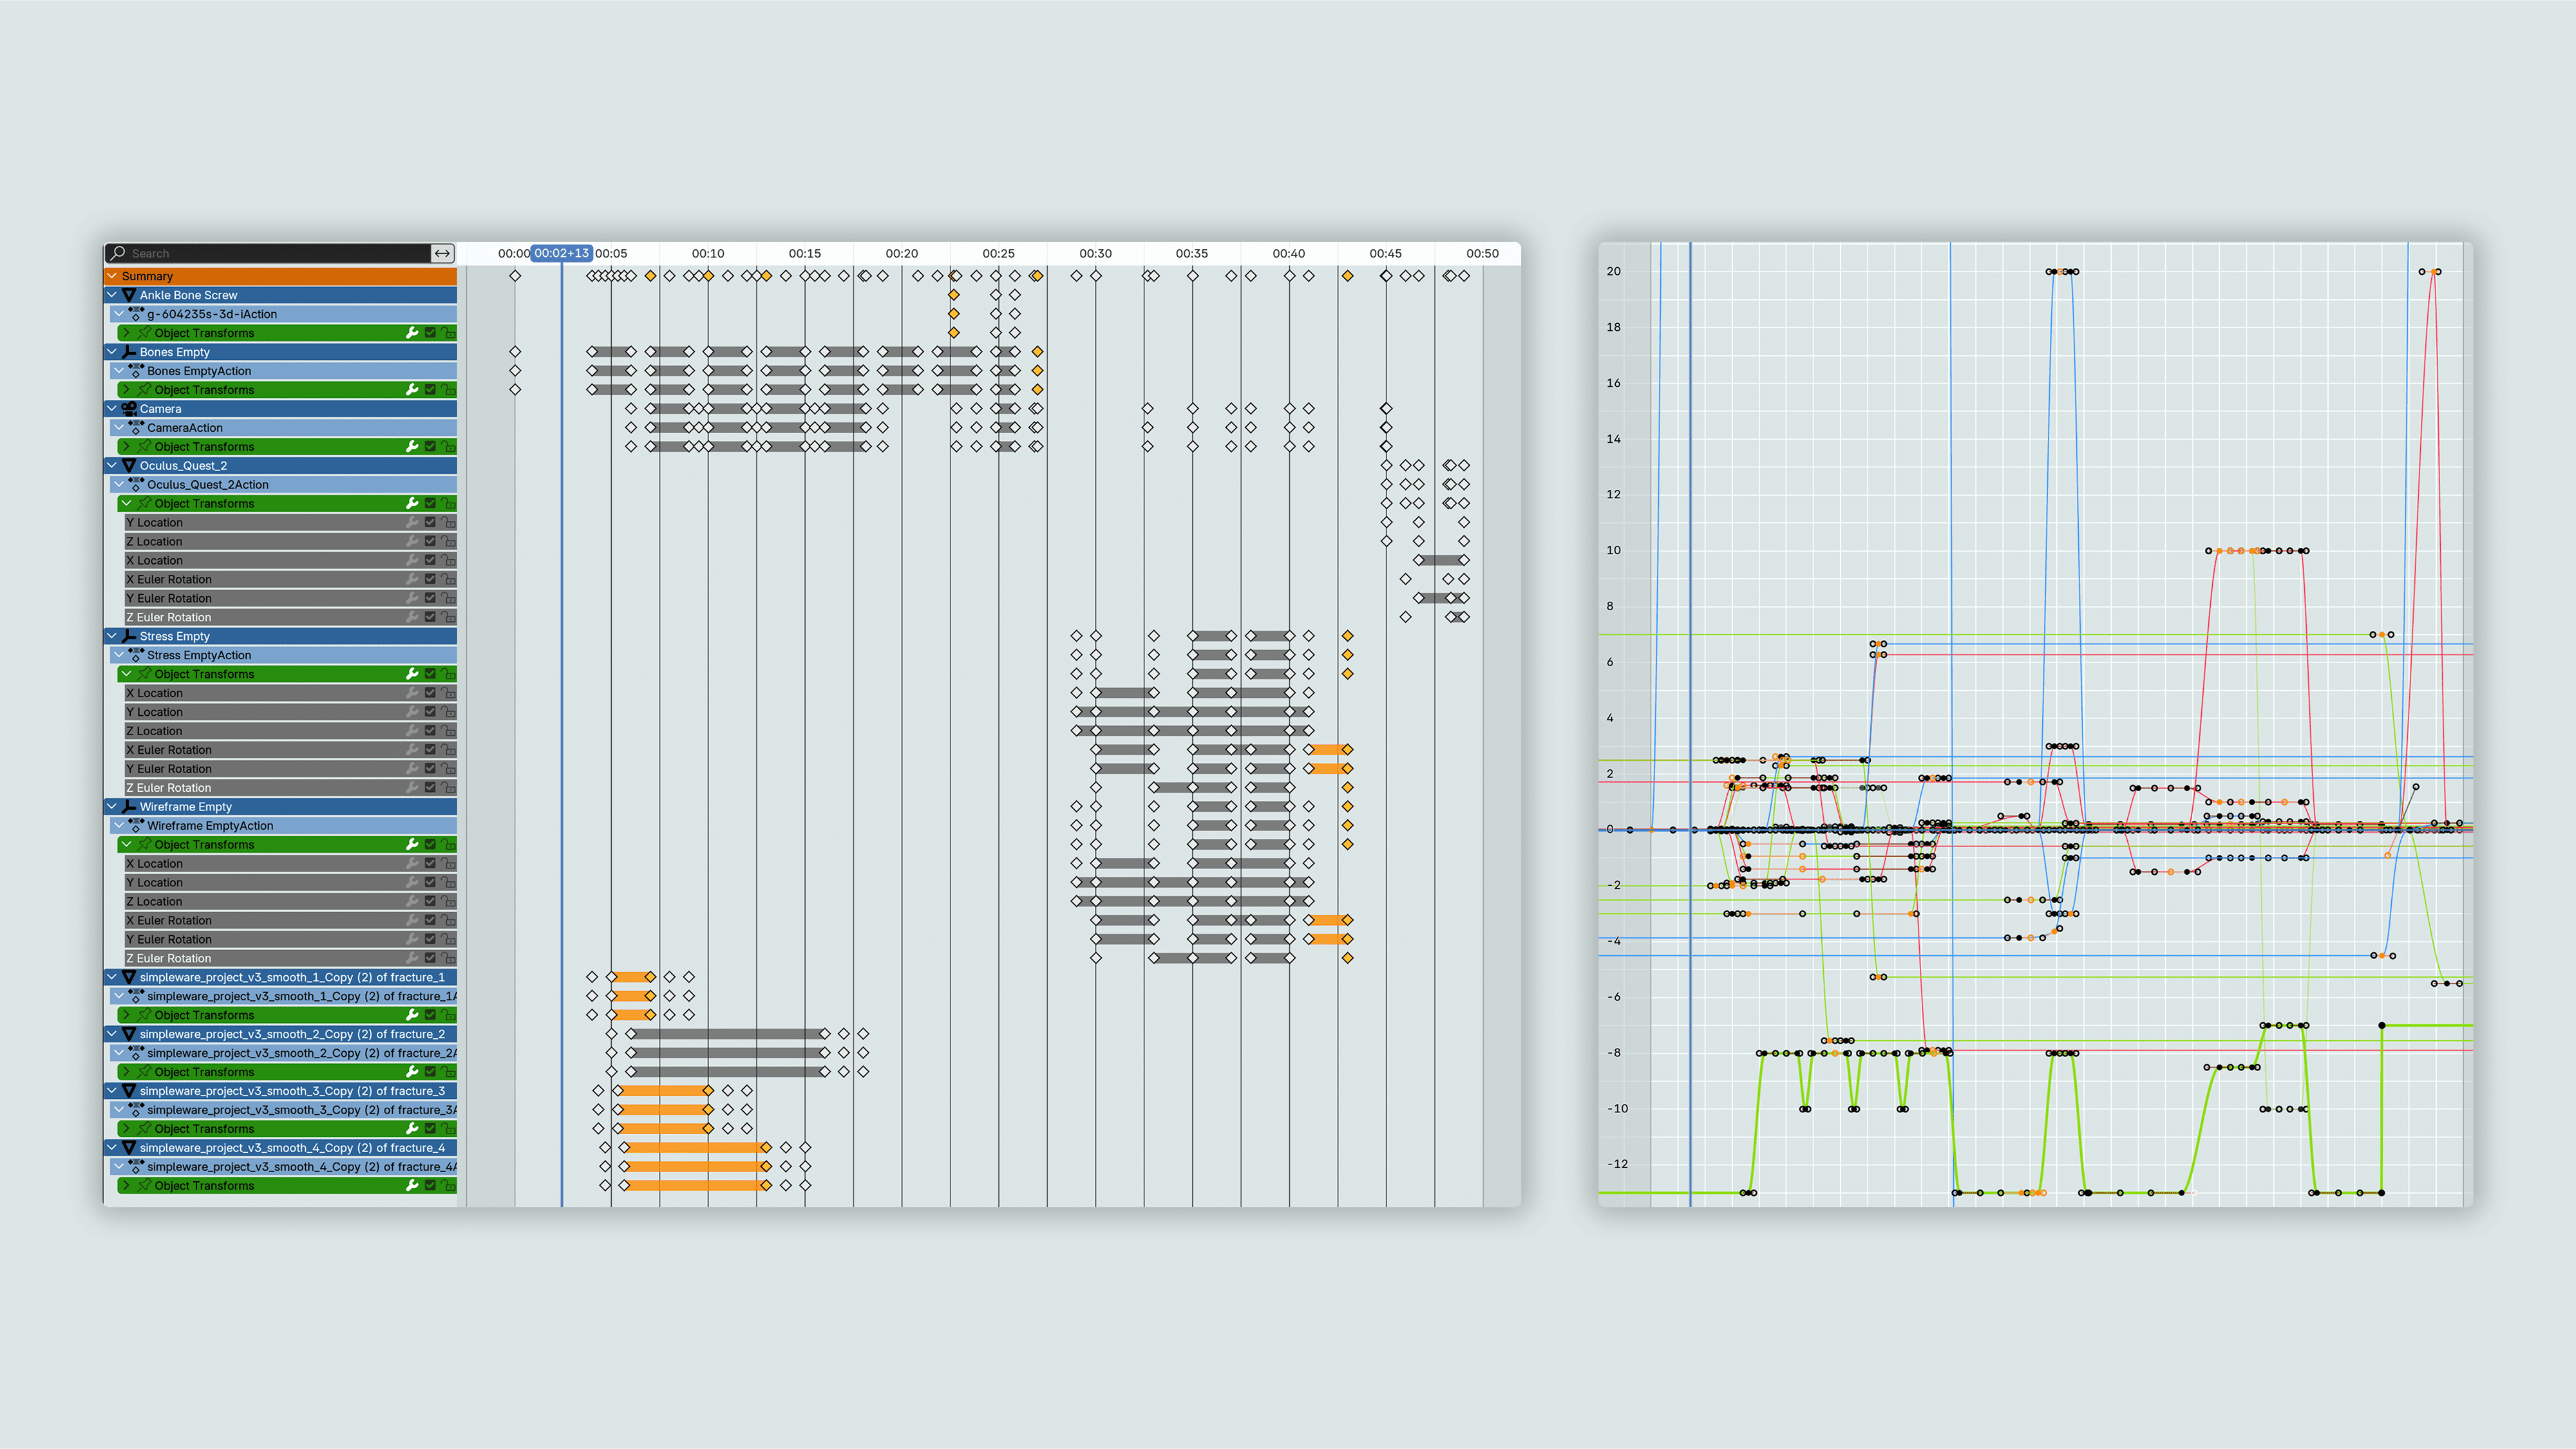
Task: Click the mesh icon for fracture_1 object row
Action: pyautogui.click(x=129, y=977)
